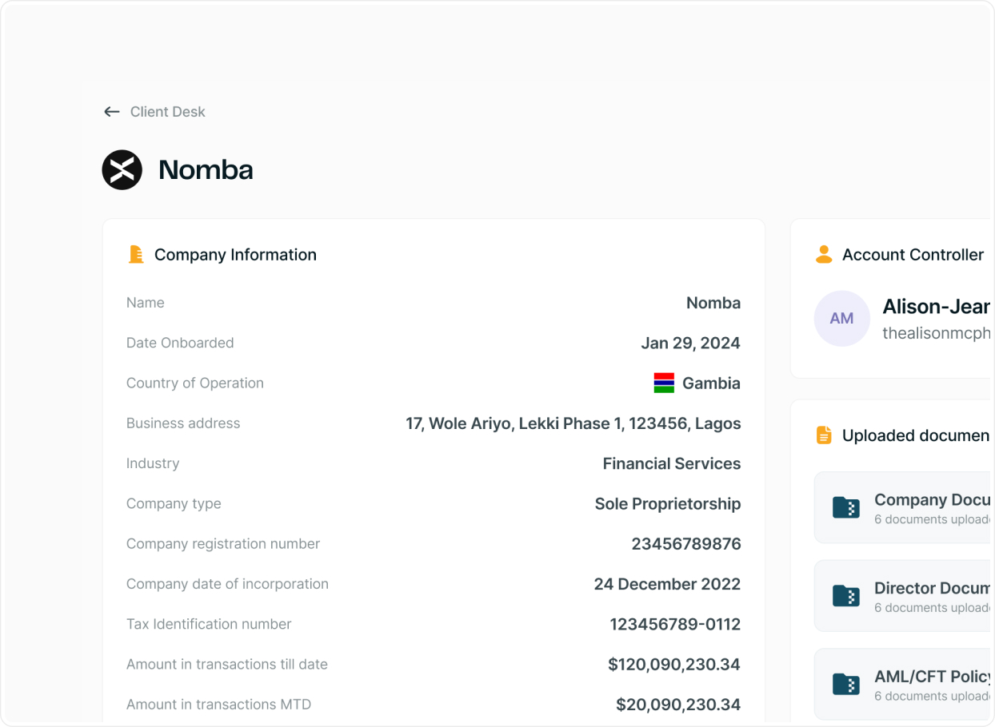Image resolution: width=995 pixels, height=727 pixels.
Task: Click the AM avatar circle
Action: coord(841,318)
